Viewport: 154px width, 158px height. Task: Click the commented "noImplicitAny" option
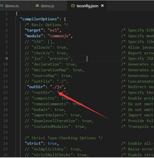[53, 149]
